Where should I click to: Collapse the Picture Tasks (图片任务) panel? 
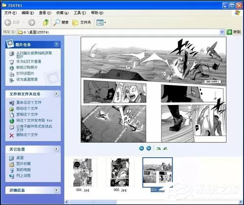pos(57,44)
